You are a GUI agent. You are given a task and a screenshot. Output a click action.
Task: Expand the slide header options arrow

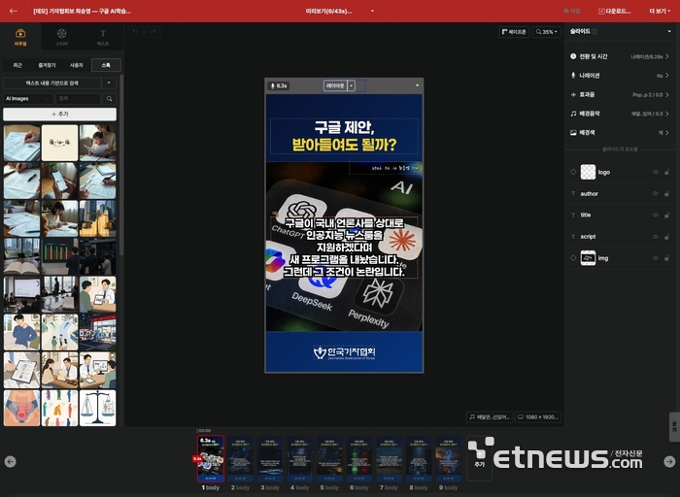coord(417,85)
